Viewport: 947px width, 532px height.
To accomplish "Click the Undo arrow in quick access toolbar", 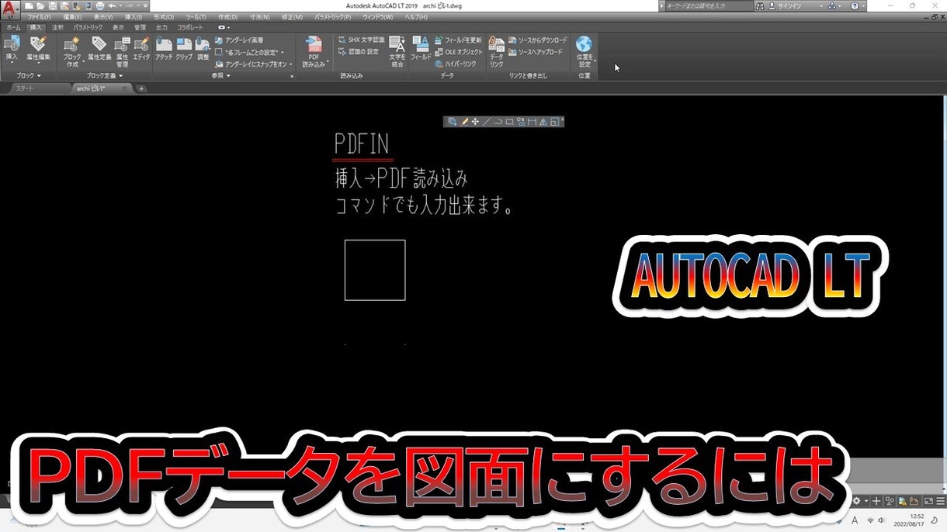I will pyautogui.click(x=112, y=5).
